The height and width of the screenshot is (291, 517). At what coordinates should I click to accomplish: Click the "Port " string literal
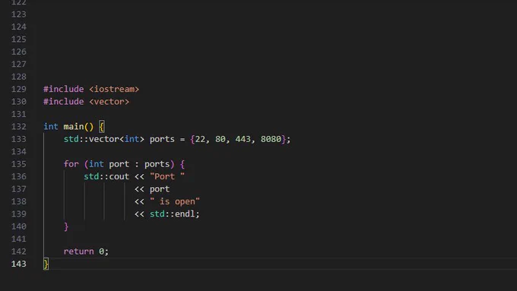point(167,176)
